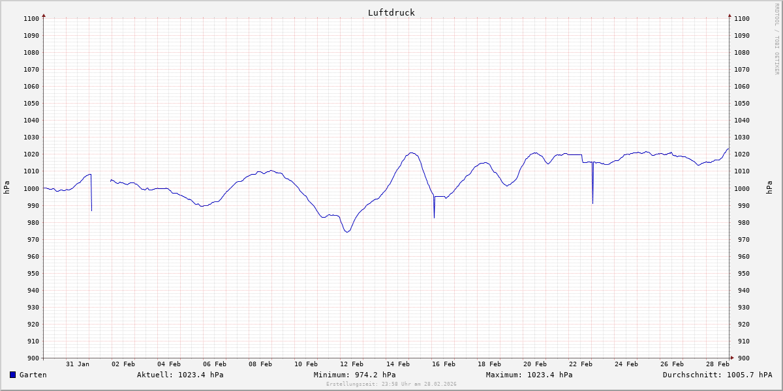Click the red arrowhead at the x-axis right end

(732, 358)
